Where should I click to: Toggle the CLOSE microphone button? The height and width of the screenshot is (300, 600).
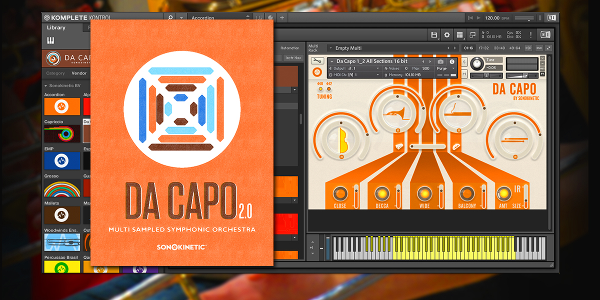tap(340, 194)
